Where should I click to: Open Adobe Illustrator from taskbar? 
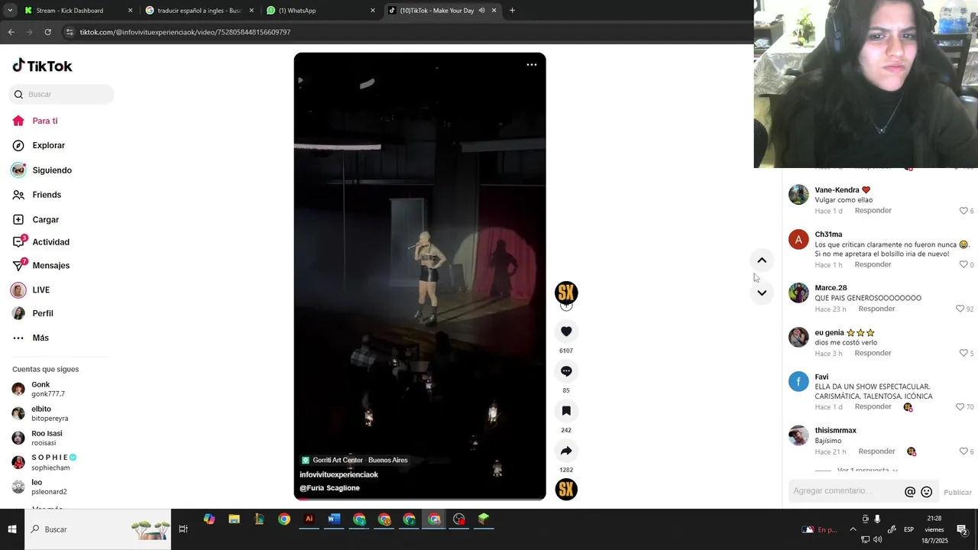(x=309, y=519)
